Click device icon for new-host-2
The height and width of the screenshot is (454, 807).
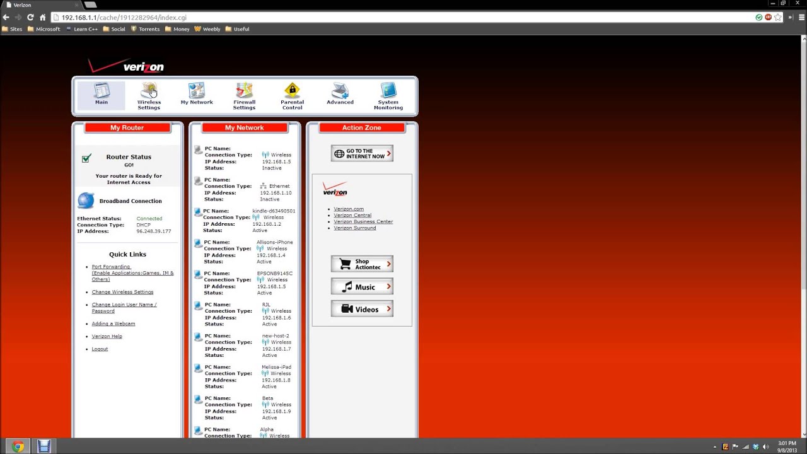(x=198, y=337)
